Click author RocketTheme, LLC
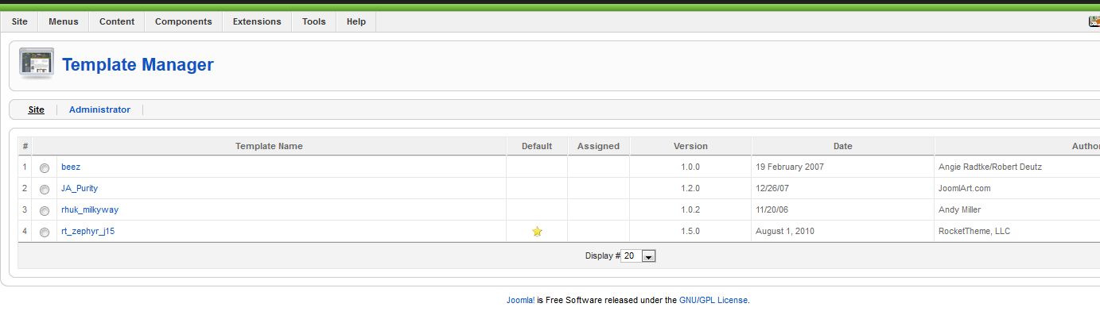The height and width of the screenshot is (315, 1100). [974, 231]
